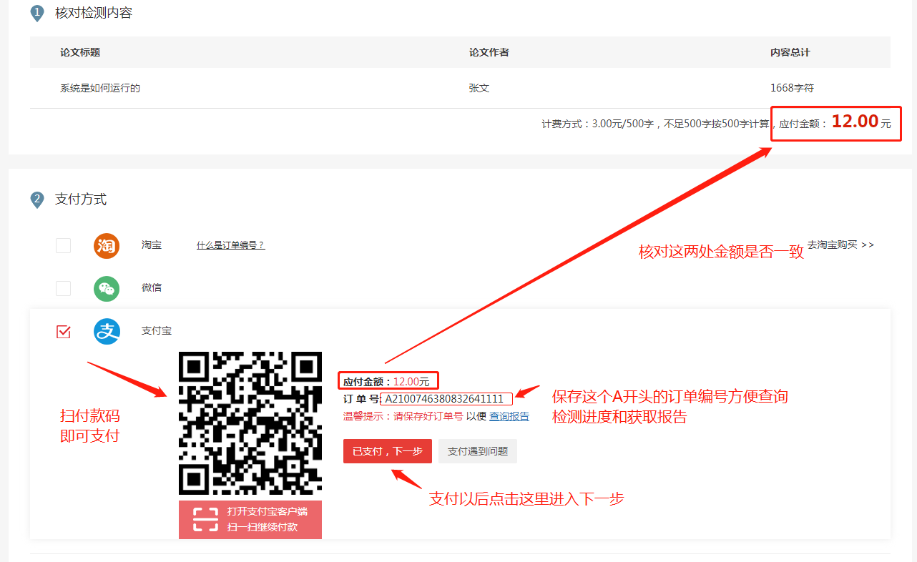Click the 论文标题 column header
This screenshot has width=917, height=562.
80,52
